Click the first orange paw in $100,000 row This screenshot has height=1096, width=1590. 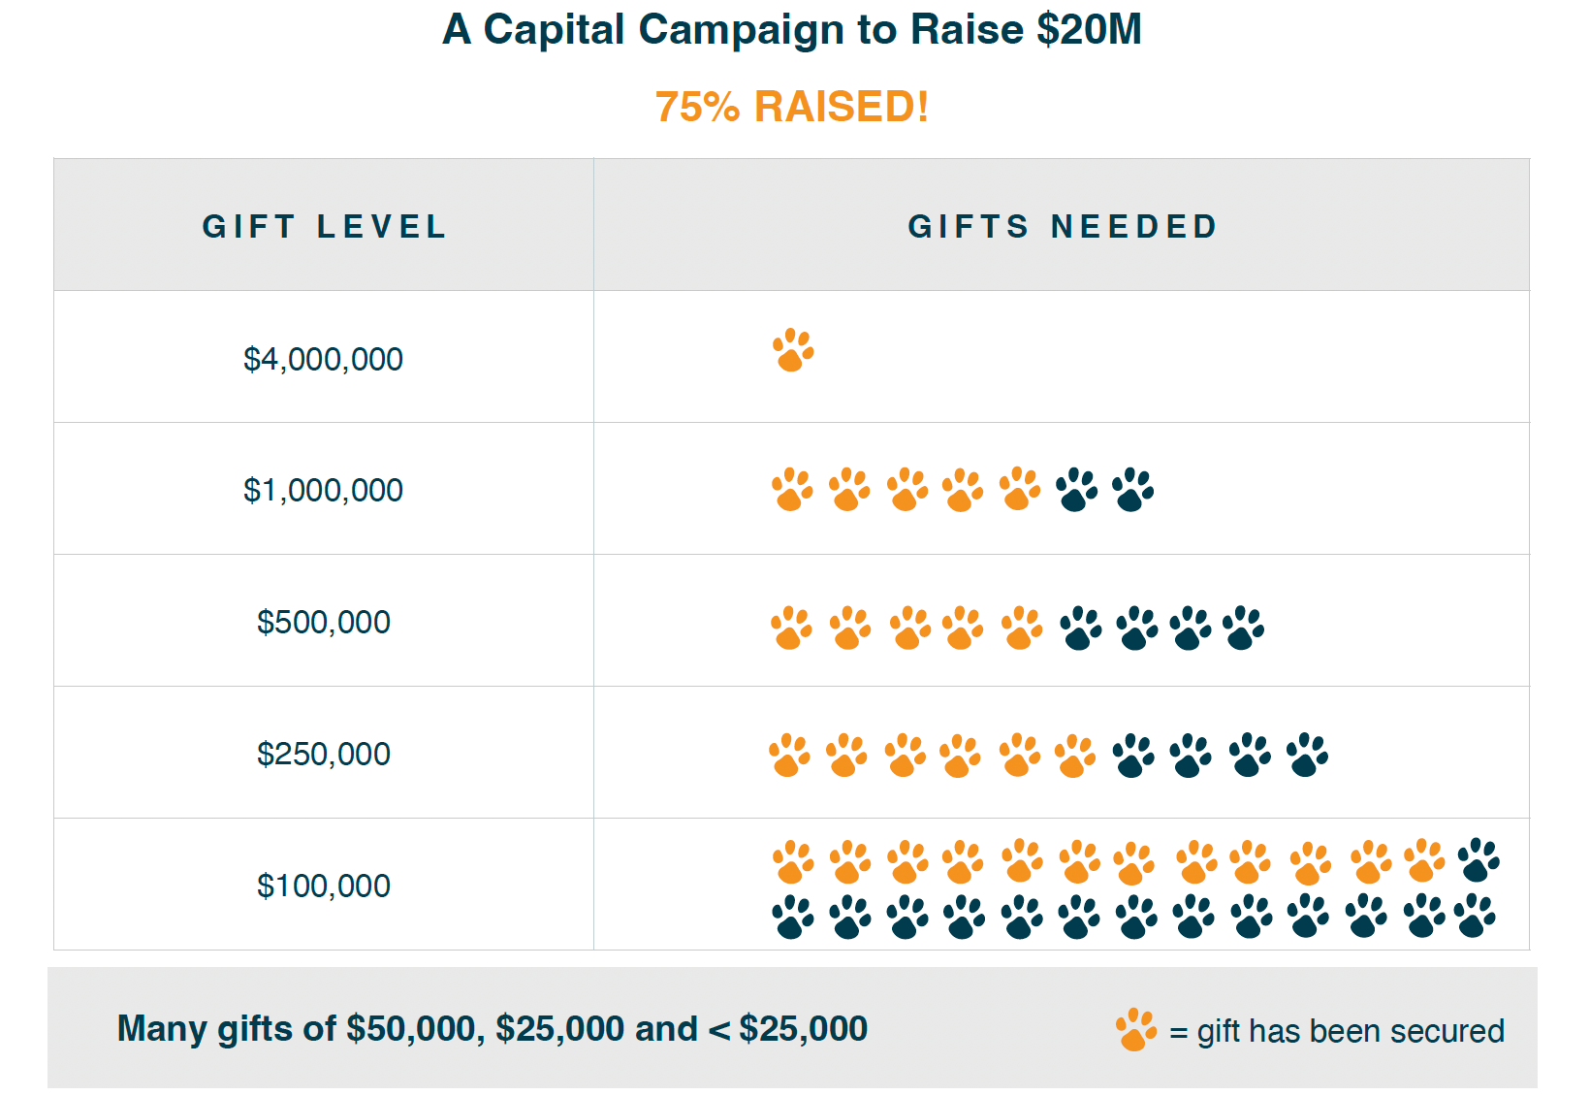click(793, 862)
